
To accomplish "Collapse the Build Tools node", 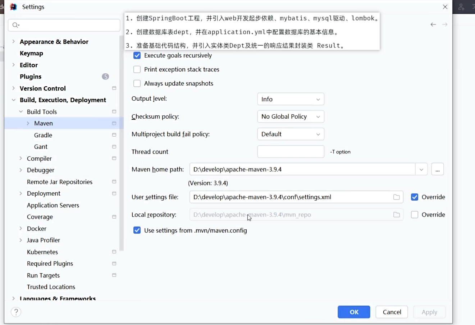I will [20, 111].
